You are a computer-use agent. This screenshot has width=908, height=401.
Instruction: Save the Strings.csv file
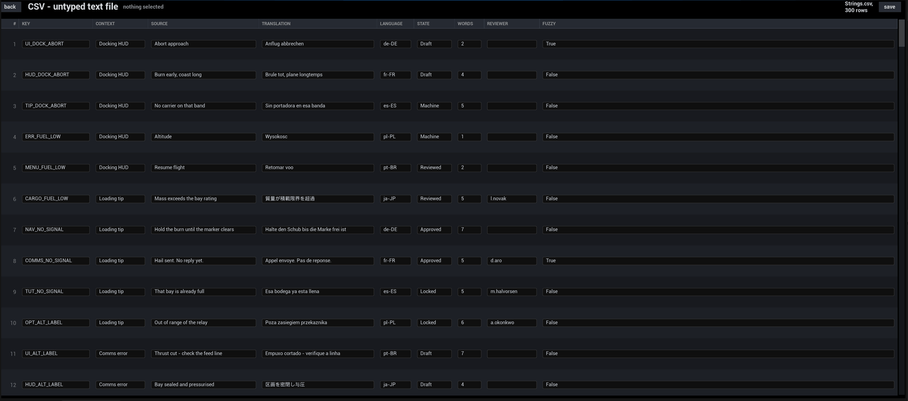pos(889,7)
